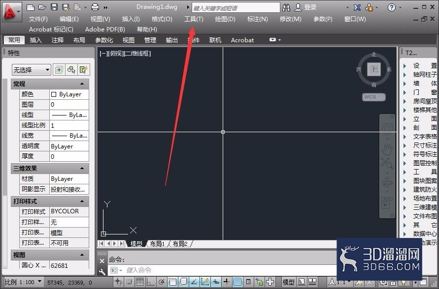
Task: Click the 线型比例 value field
Action: point(69,125)
